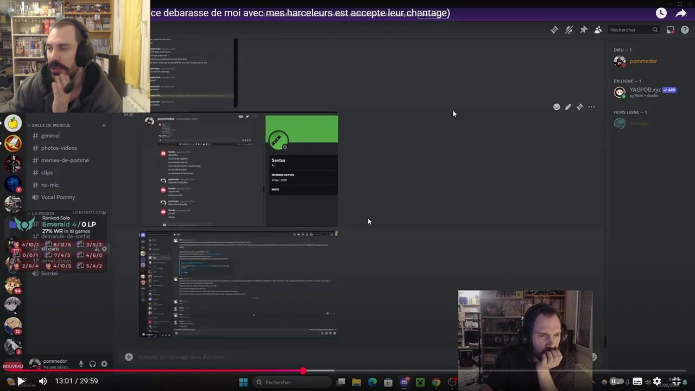695x391 pixels.
Task: Click the Rechercher field in Discord header
Action: [634, 30]
